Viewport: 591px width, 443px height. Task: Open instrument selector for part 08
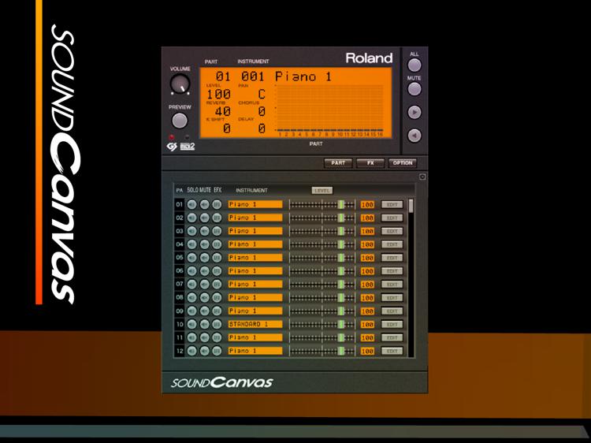point(255,298)
